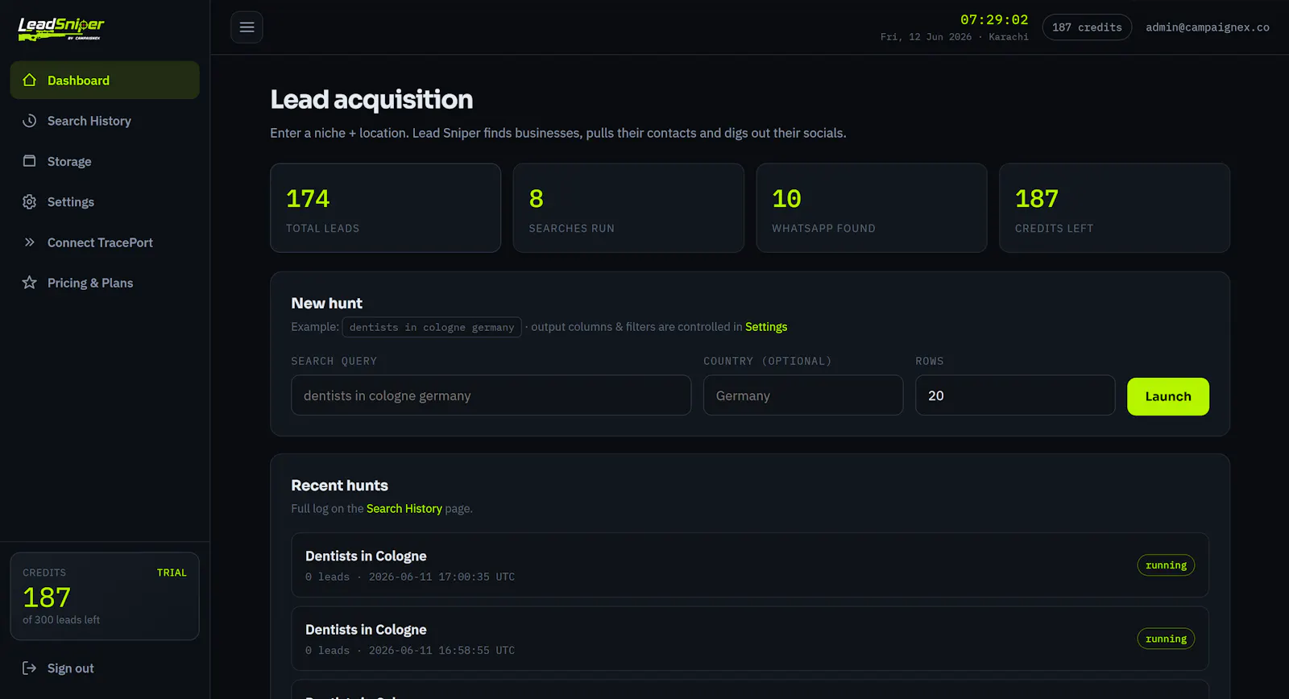Open the Dentists in Cologne hunt from 17:00:35
Screen dimensions: 1289x699
pyautogui.click(x=750, y=565)
